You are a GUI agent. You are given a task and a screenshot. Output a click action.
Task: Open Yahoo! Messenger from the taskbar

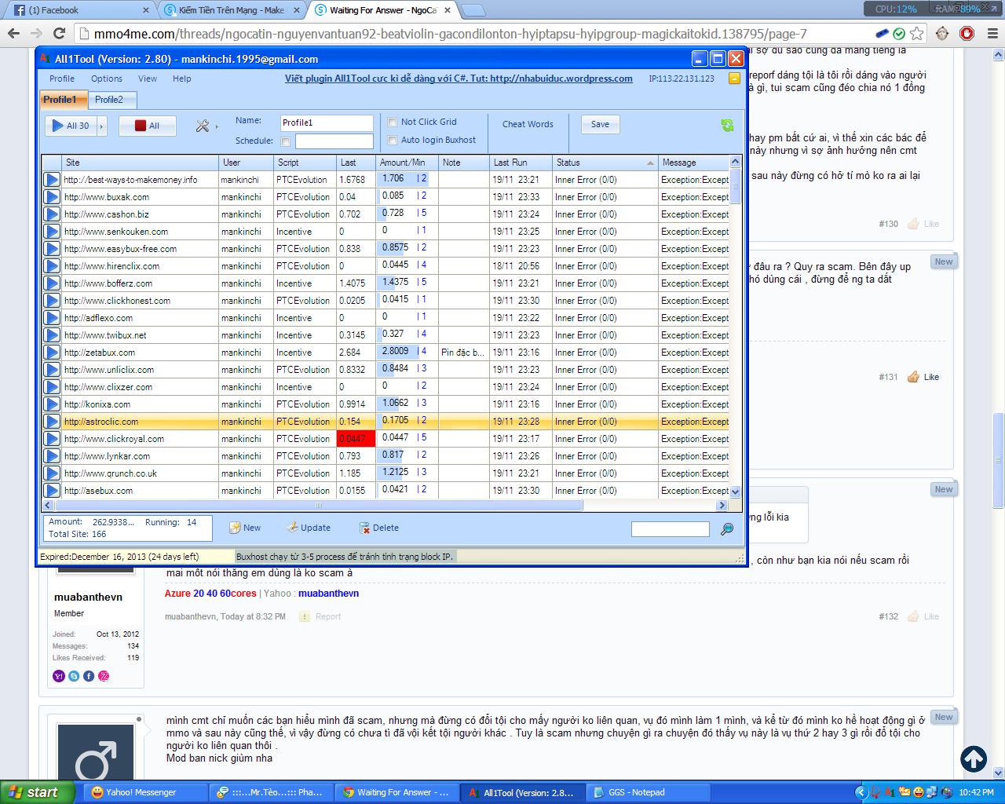tap(145, 792)
